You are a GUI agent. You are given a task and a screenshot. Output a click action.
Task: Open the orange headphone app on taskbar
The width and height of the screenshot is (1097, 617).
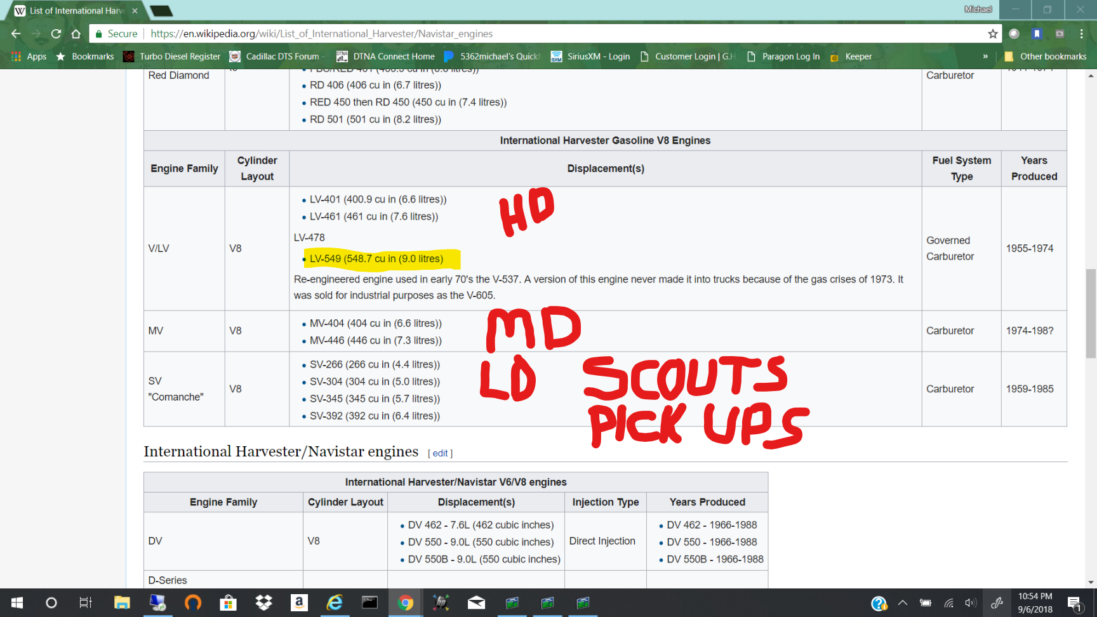[192, 602]
